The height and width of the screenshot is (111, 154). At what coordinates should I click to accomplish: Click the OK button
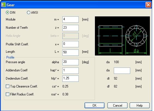94,106
